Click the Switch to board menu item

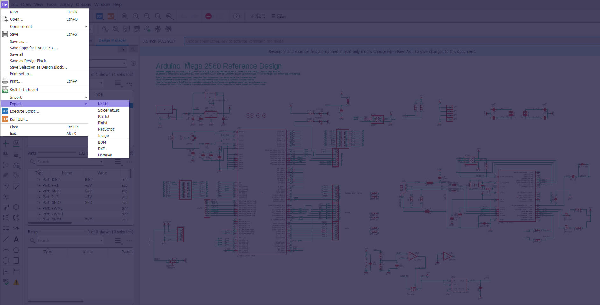45,90
